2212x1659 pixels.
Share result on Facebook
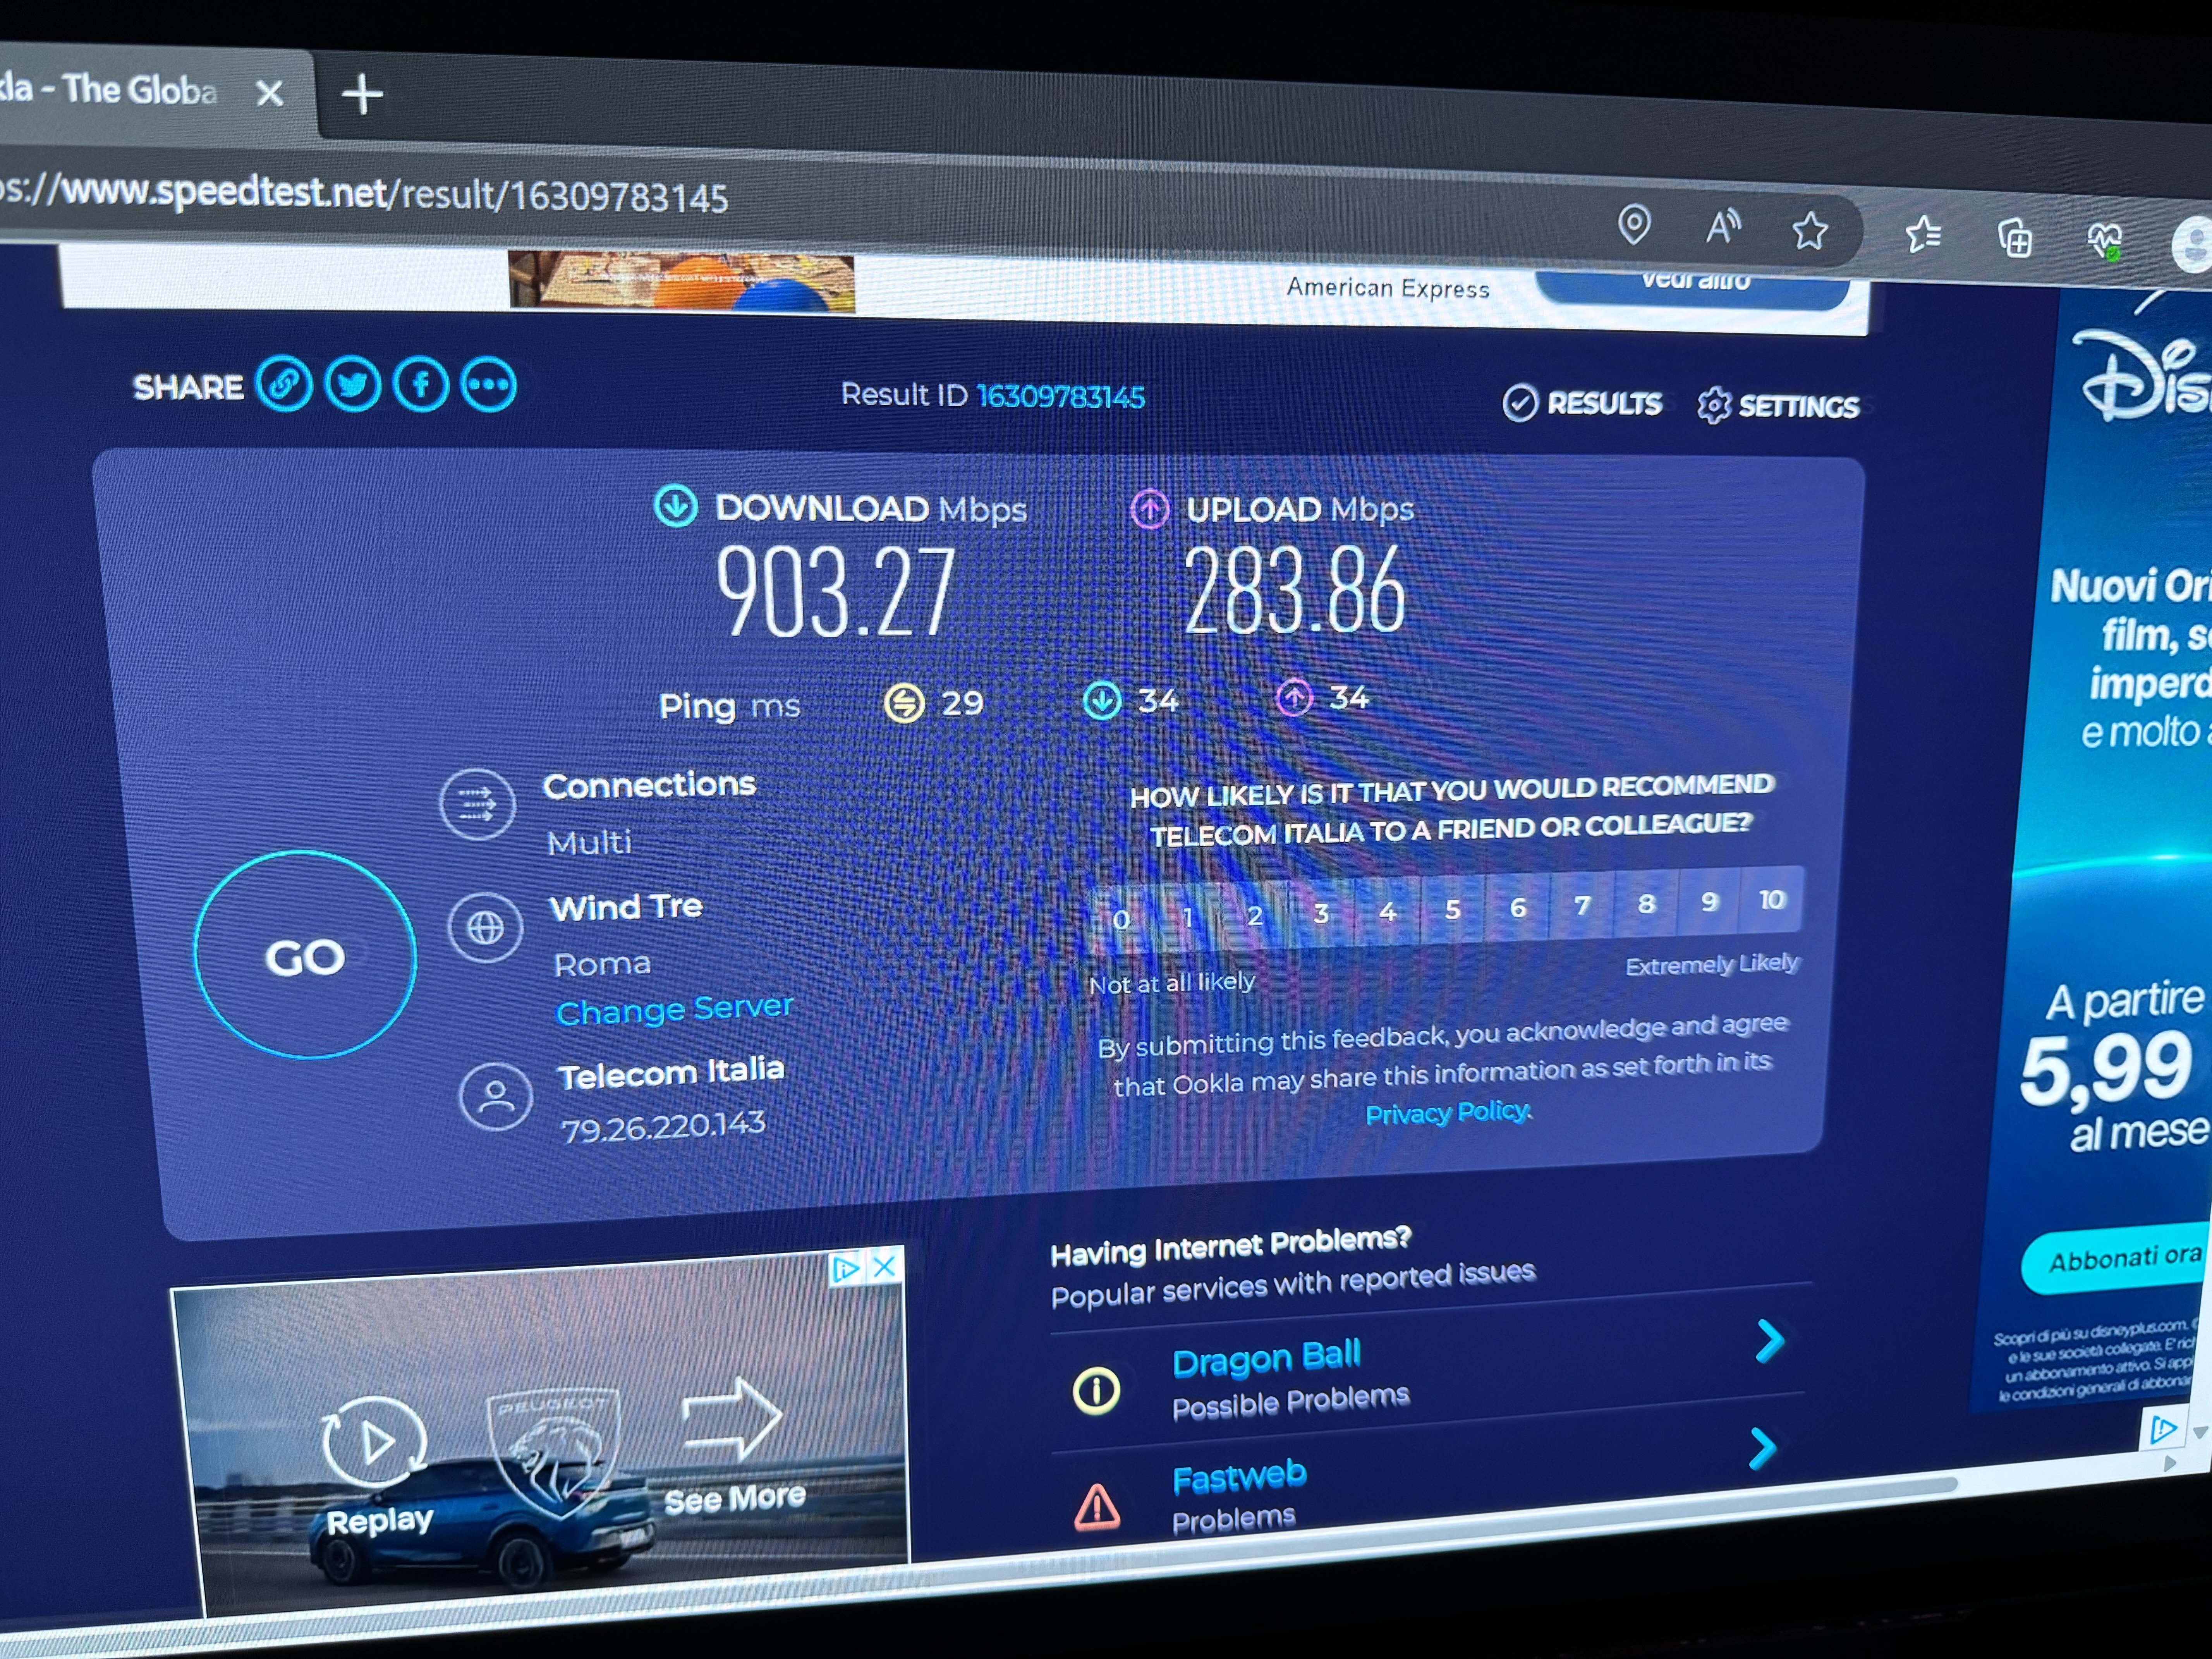421,385
